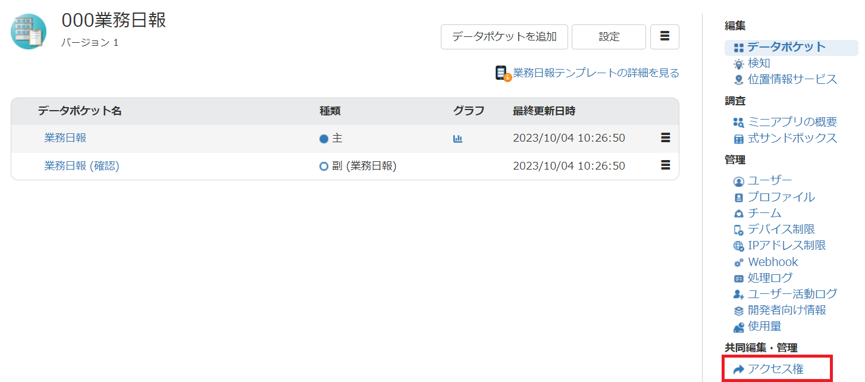Open ミニアプリの概要 in the sidebar
This screenshot has width=865, height=382.
pyautogui.click(x=792, y=122)
